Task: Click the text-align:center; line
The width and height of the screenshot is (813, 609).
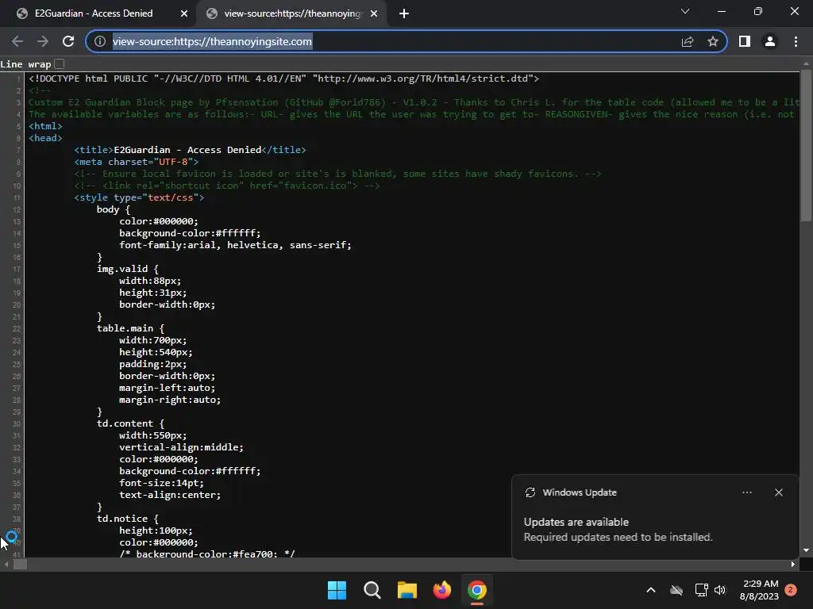Action: (x=170, y=495)
